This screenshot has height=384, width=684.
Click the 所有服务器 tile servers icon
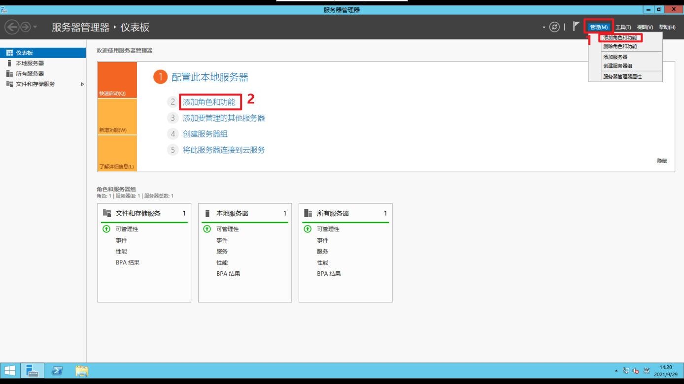[x=308, y=213]
